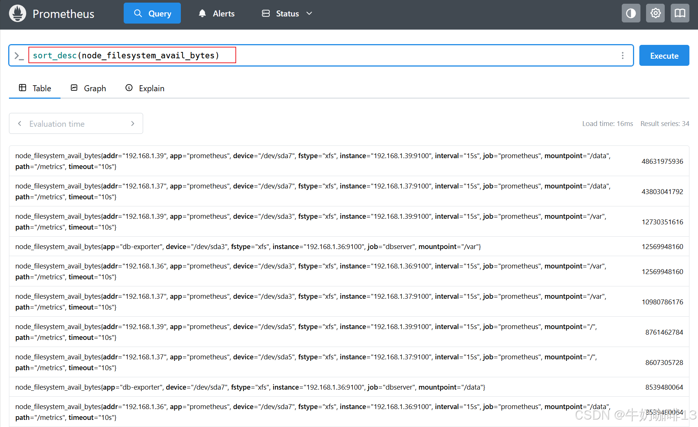698x427 pixels.
Task: Open the settings gear menu
Action: click(x=655, y=13)
